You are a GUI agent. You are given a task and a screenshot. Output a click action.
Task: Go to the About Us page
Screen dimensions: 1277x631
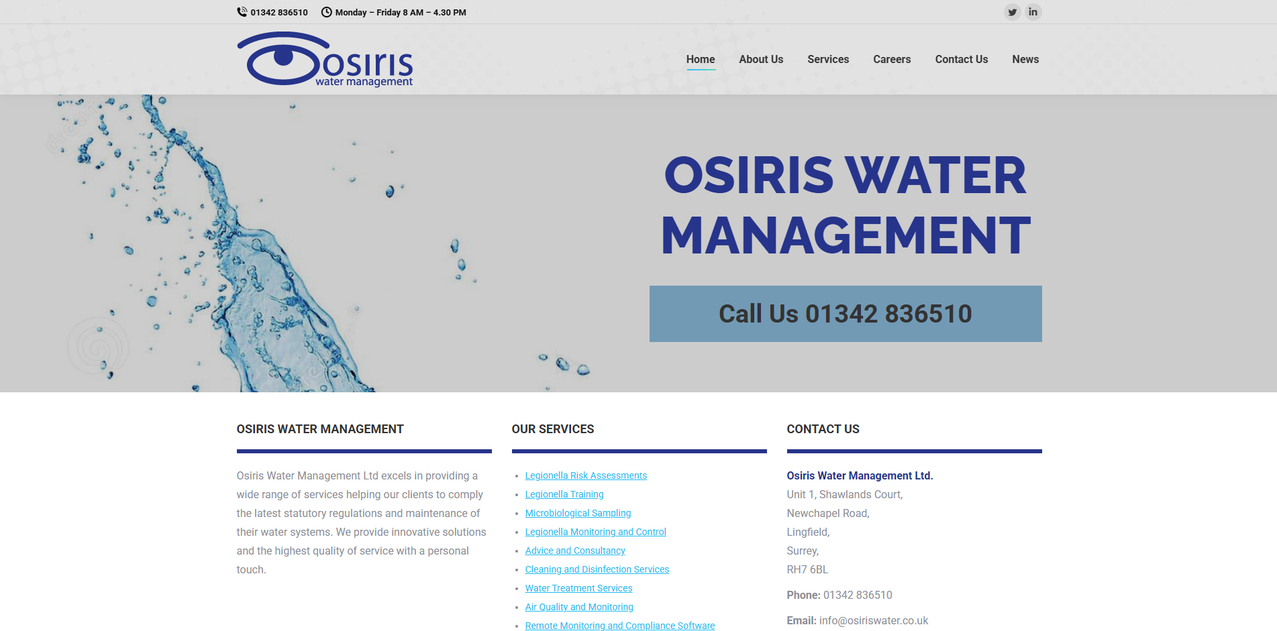(761, 59)
